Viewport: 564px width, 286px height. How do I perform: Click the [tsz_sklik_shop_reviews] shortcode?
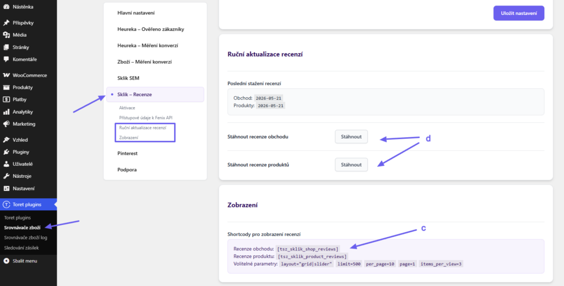point(307,249)
